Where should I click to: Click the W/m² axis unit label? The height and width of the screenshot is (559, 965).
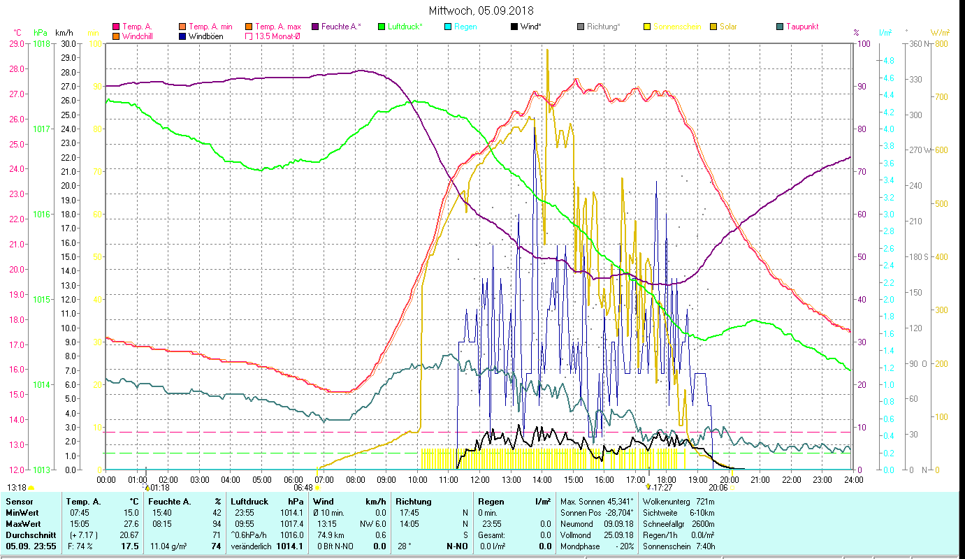tap(940, 33)
